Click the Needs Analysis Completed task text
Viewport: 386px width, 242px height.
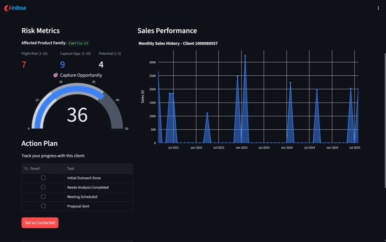pos(88,187)
